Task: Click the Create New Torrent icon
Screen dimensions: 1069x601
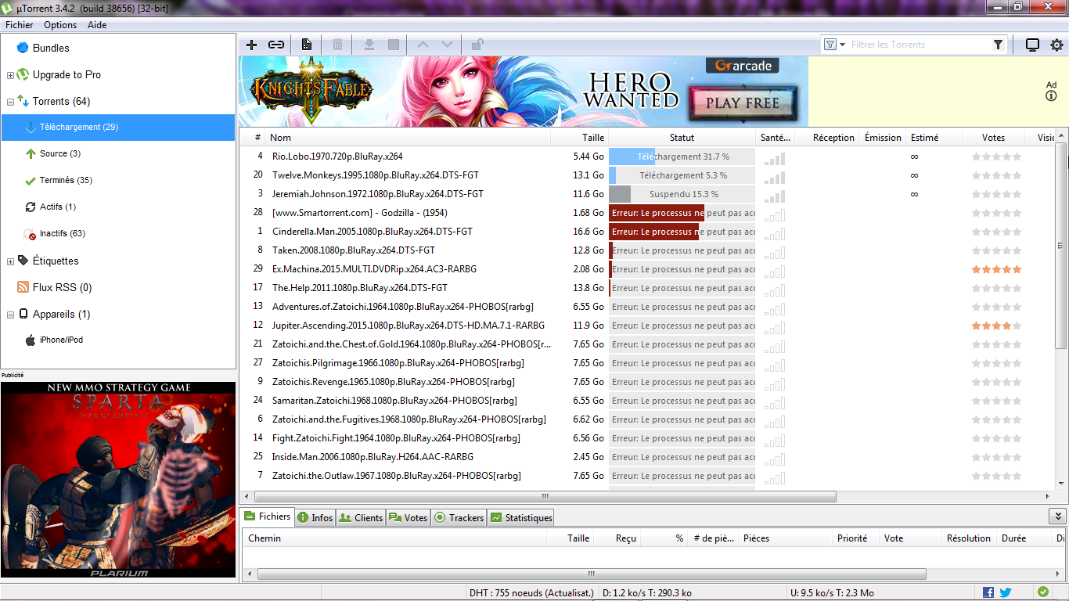Action: [x=307, y=45]
